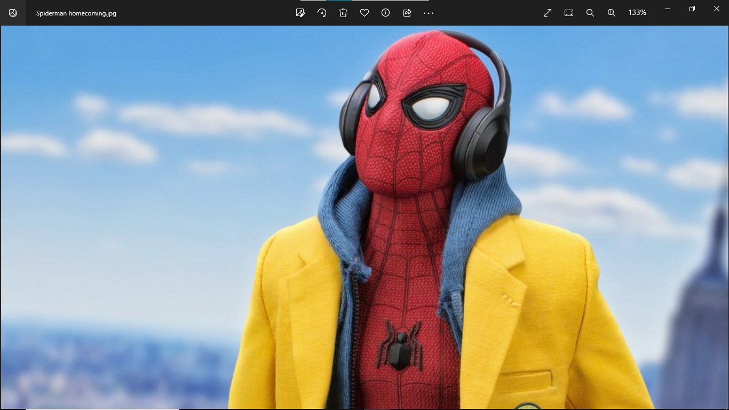Viewport: 729px width, 410px height.
Task: Add to favorites with the heart icon
Action: pyautogui.click(x=364, y=12)
